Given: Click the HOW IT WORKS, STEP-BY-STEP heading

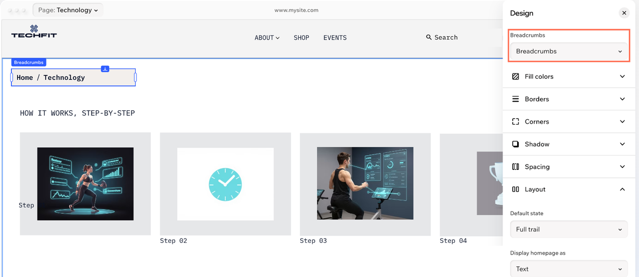Looking at the screenshot, I should point(77,113).
